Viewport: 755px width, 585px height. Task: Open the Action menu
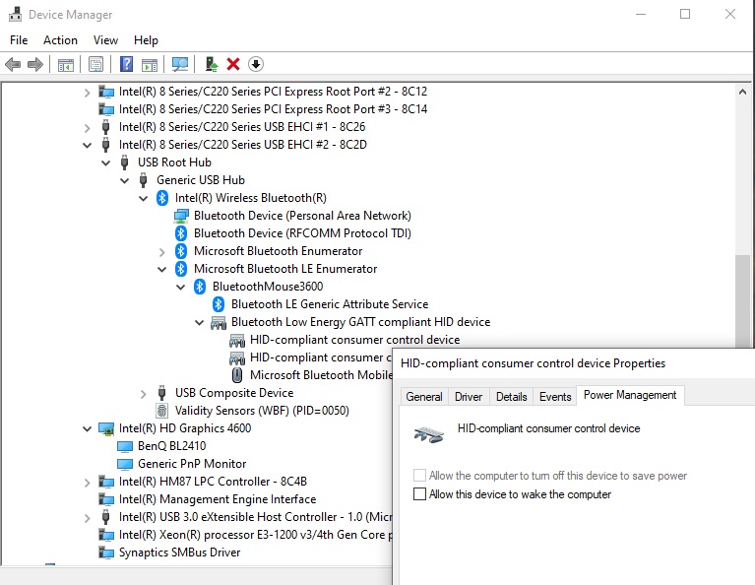click(x=60, y=40)
